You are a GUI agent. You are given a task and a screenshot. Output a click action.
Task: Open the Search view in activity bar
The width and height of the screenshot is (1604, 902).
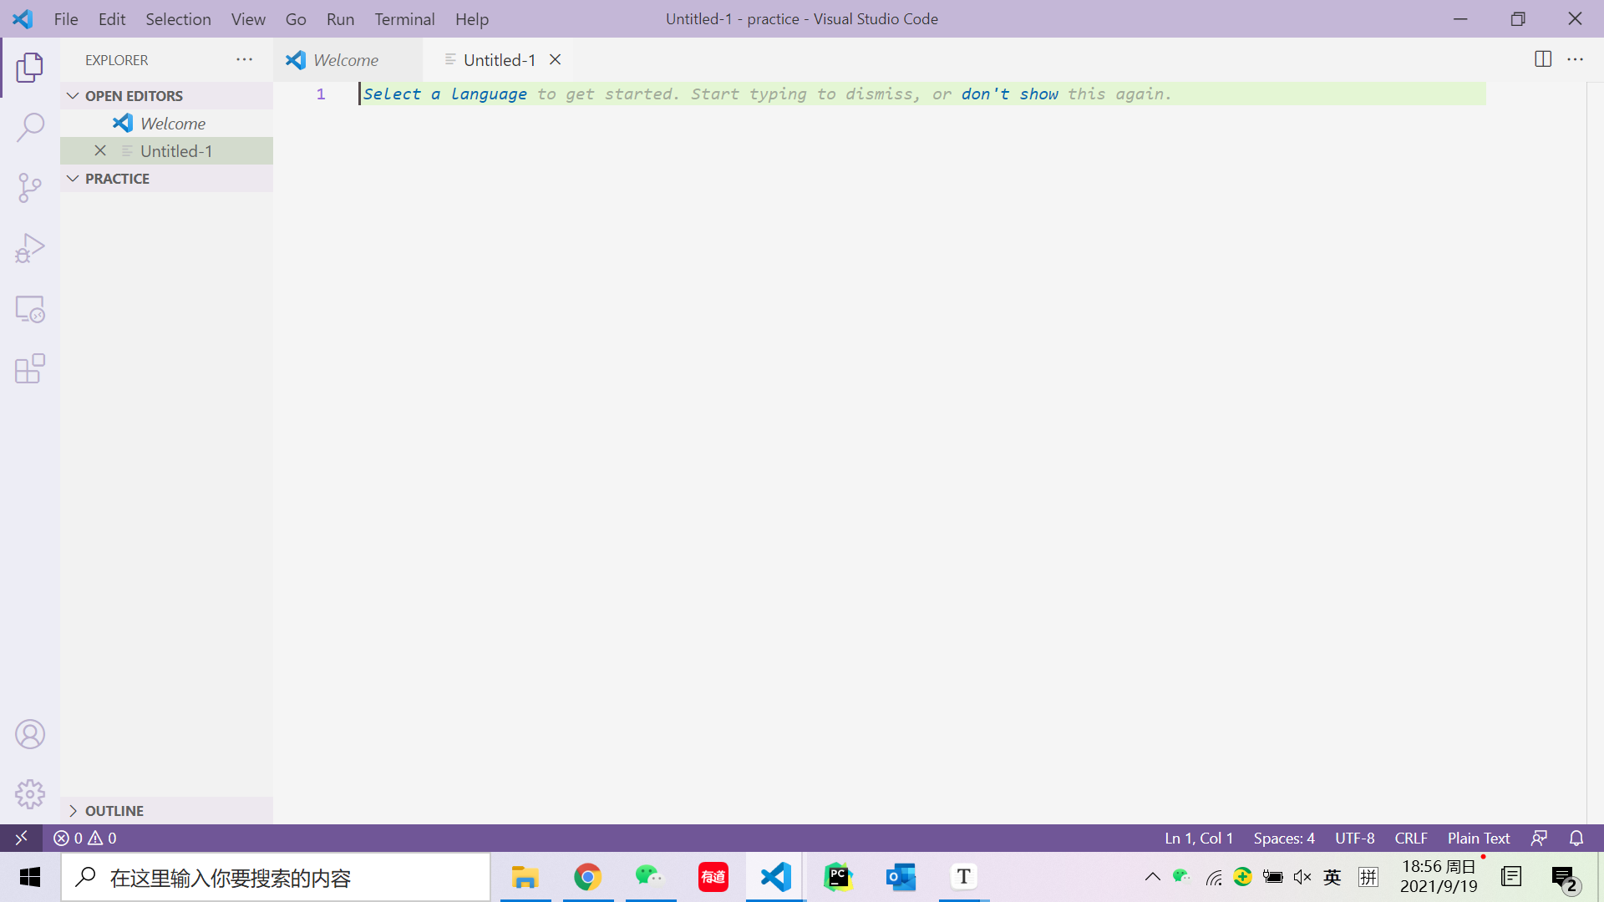[30, 128]
